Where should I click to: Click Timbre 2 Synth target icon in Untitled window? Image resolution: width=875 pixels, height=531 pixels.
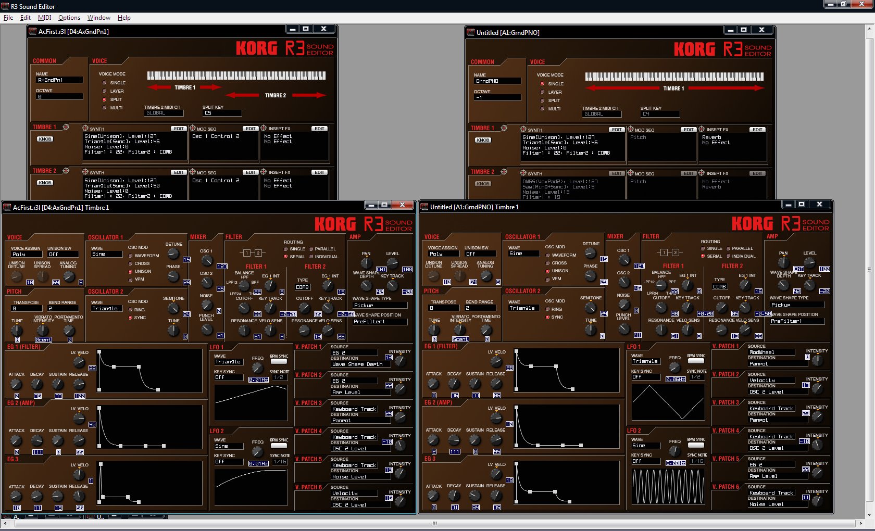523,173
